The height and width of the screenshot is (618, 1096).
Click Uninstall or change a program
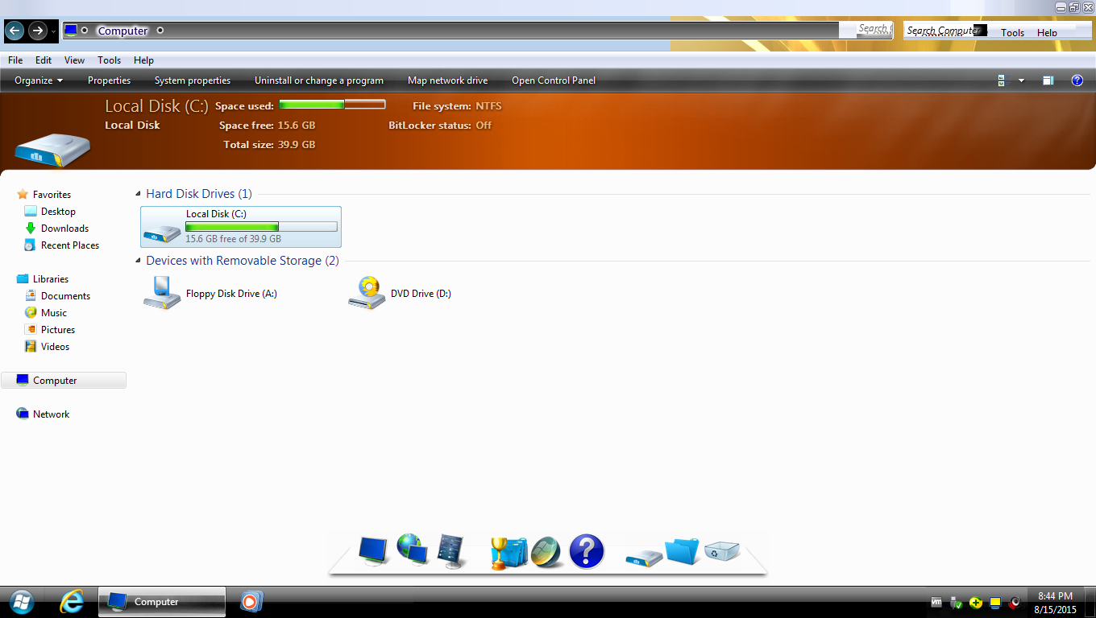[318, 80]
